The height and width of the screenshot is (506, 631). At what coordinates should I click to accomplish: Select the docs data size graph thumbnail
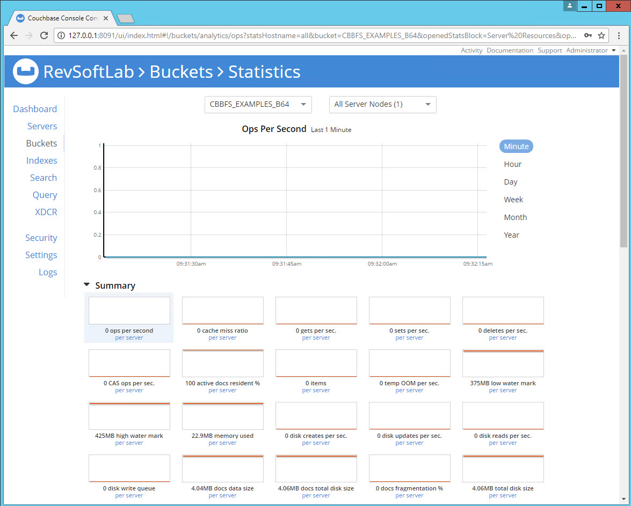222,468
